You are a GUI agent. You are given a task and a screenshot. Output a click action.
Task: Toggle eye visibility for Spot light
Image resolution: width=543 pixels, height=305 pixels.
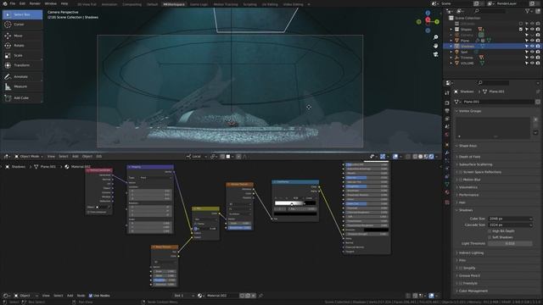click(x=532, y=52)
